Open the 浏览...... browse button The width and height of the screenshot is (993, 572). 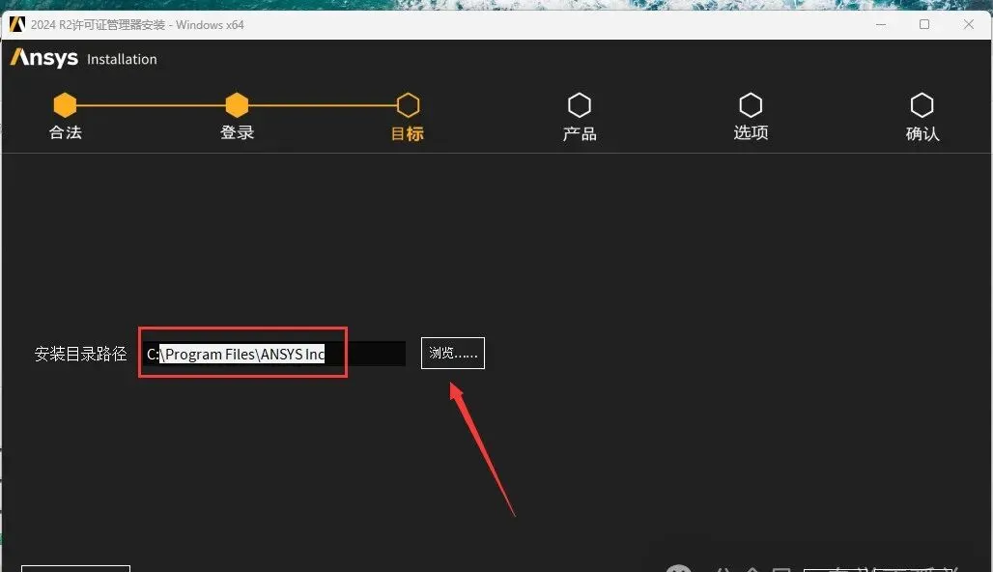click(453, 354)
